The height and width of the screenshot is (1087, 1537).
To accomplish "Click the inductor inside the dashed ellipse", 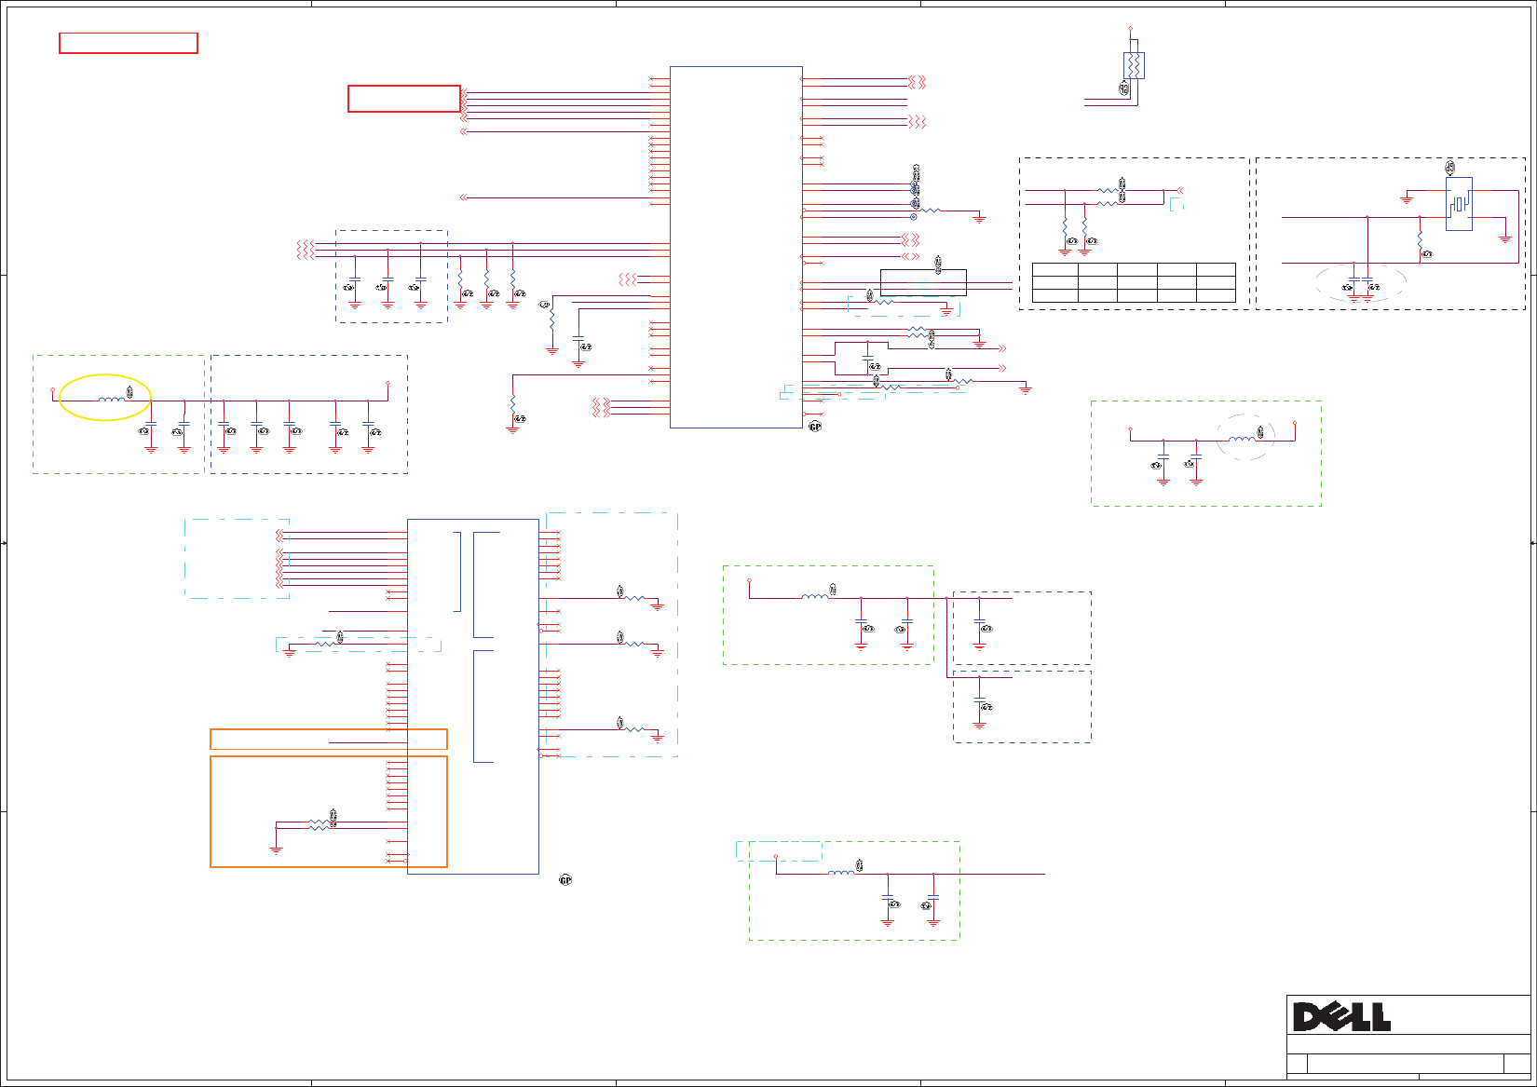I will coord(1242,440).
